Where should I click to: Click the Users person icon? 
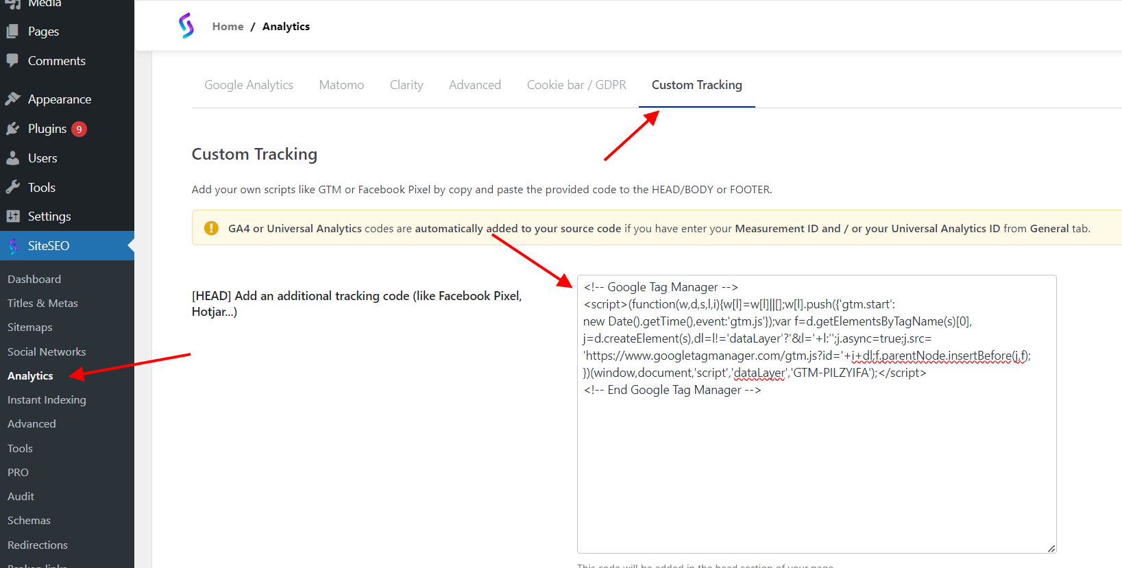12,158
